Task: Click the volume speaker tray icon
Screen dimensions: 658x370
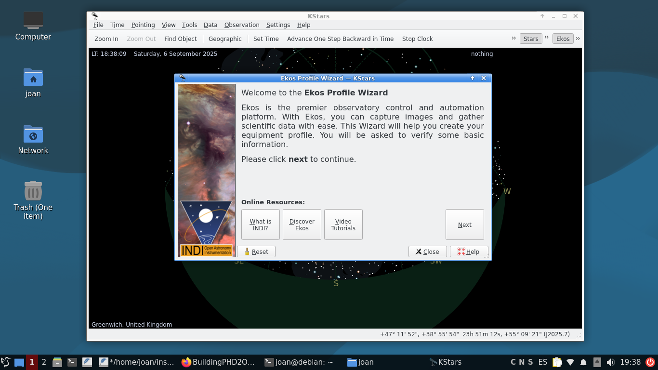Action: [611, 362]
